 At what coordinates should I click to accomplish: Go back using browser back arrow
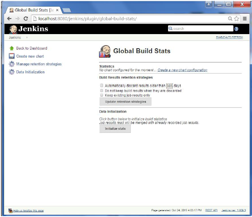coord(9,19)
